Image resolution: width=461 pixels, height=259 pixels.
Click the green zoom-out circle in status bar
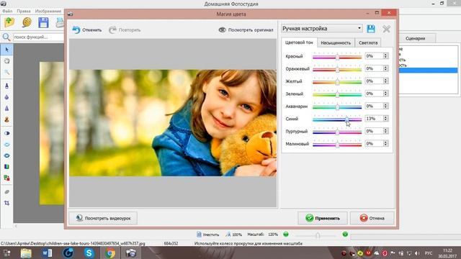[x=286, y=235]
